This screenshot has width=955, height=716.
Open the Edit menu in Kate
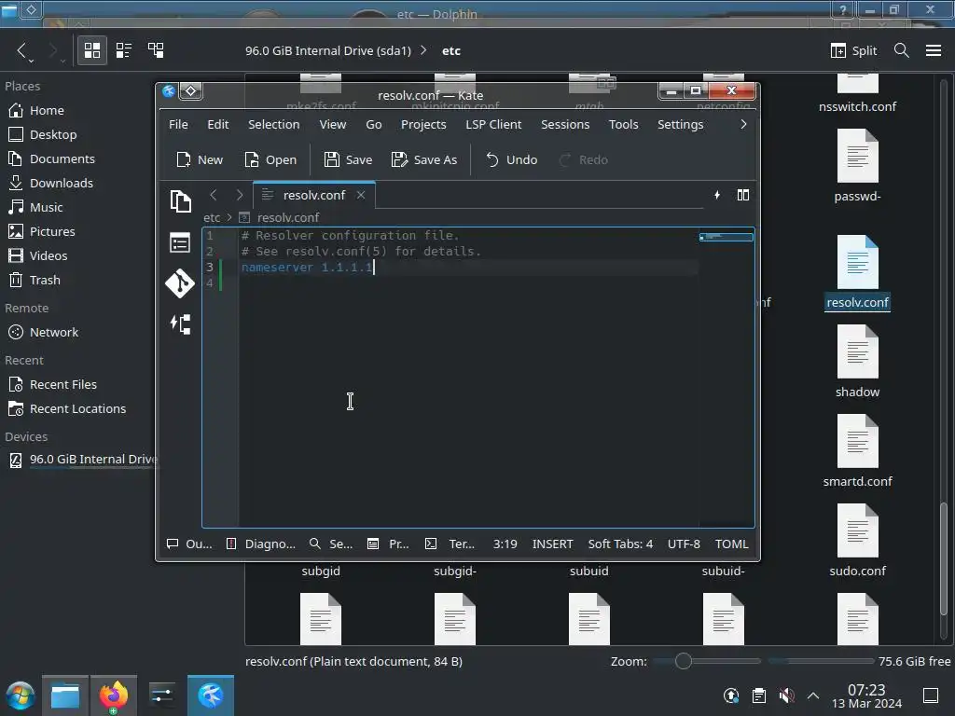tap(218, 124)
